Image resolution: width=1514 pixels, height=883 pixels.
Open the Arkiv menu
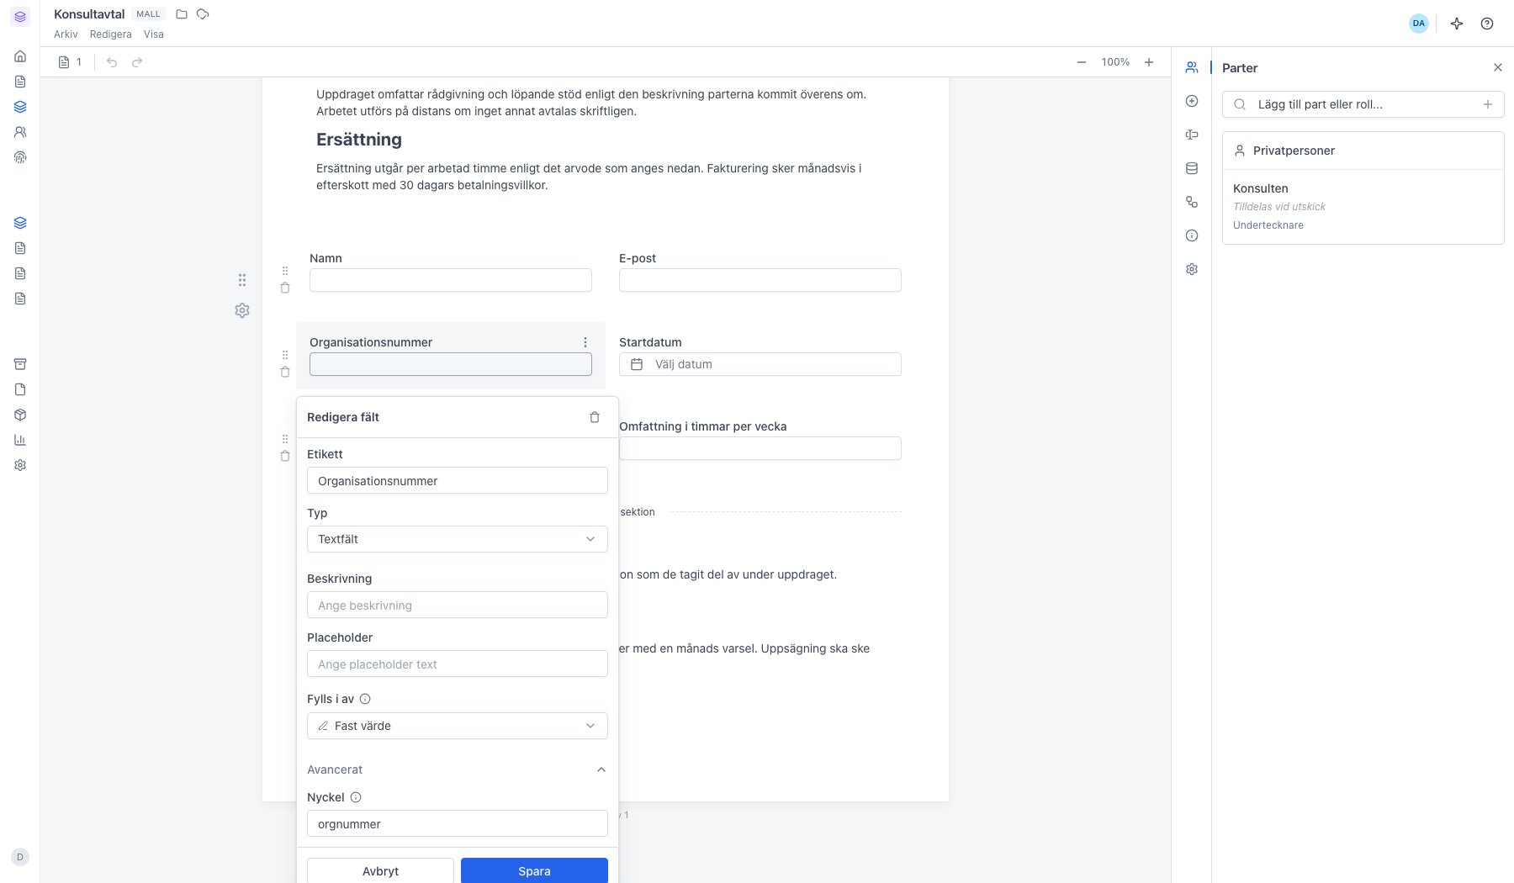(66, 34)
